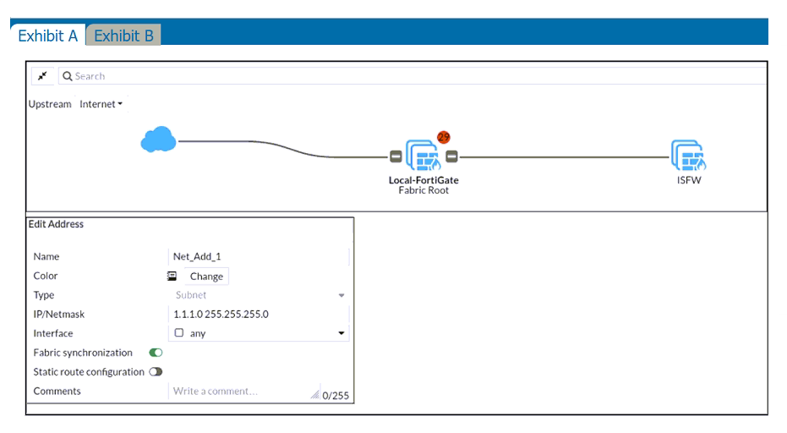Click the address color icon next to Change
Viewport: 787px width, 433px height.
[x=172, y=276]
